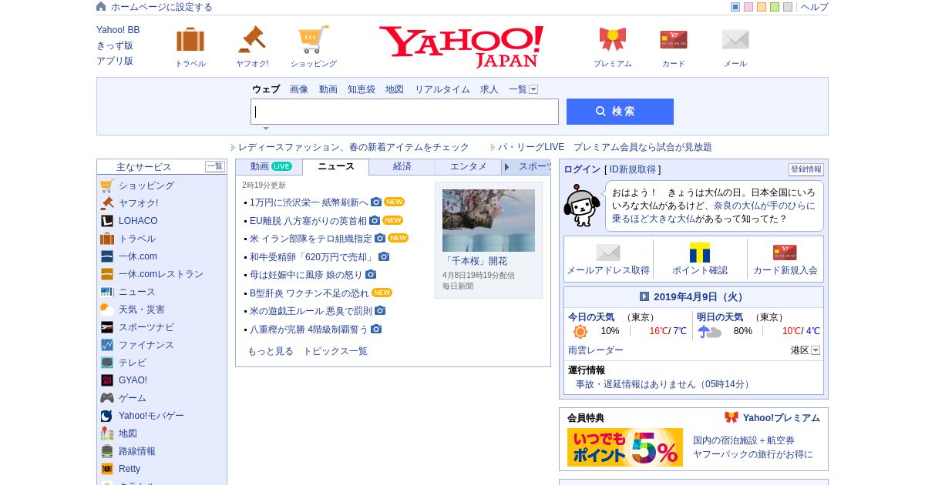Select 画像 search type
This screenshot has height=485, width=925.
tap(299, 89)
